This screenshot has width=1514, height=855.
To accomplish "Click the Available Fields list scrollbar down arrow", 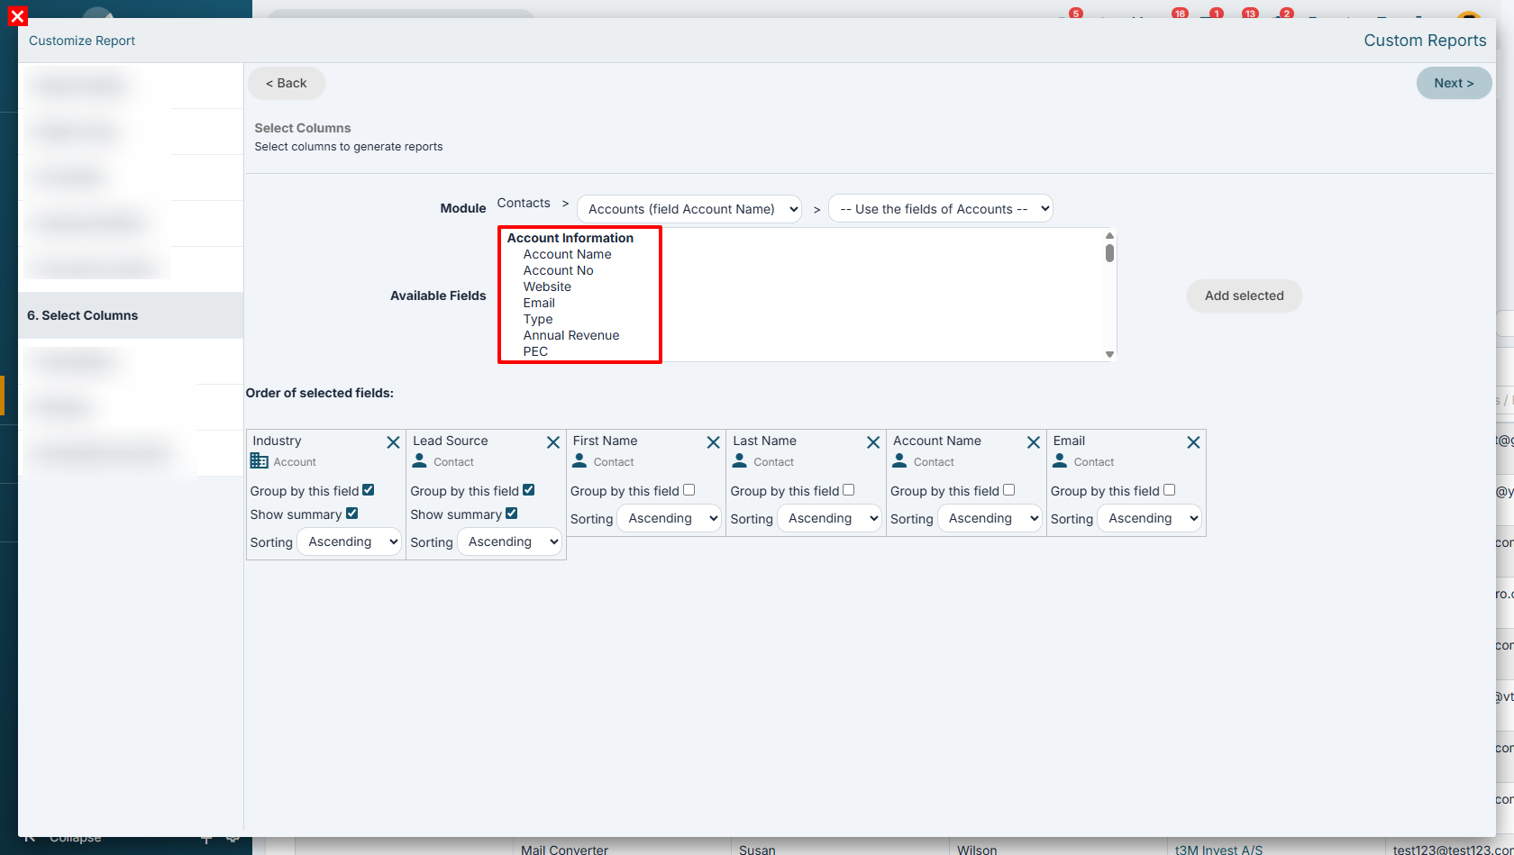I will click(1109, 354).
